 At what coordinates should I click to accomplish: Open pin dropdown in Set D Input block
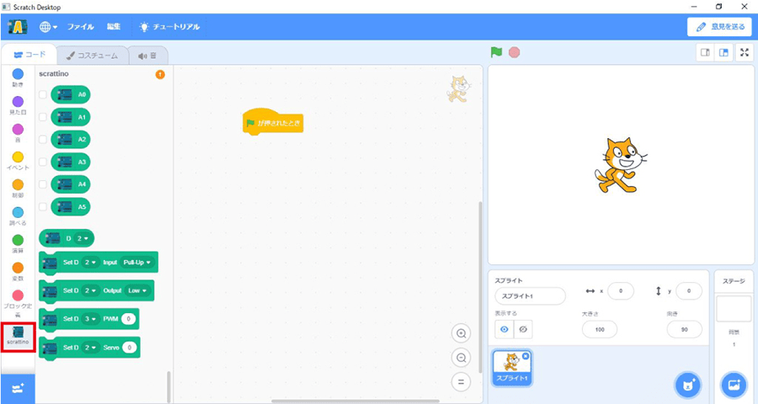90,263
